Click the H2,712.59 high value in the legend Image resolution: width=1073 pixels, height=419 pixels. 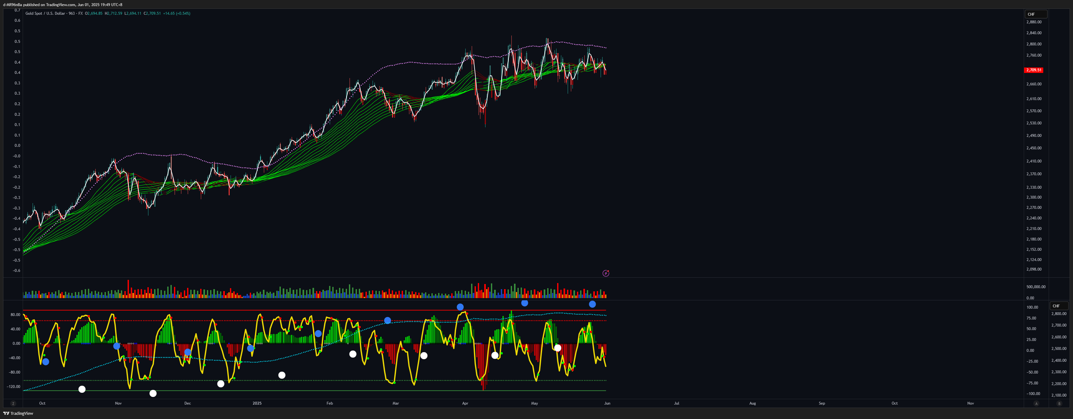click(x=113, y=13)
